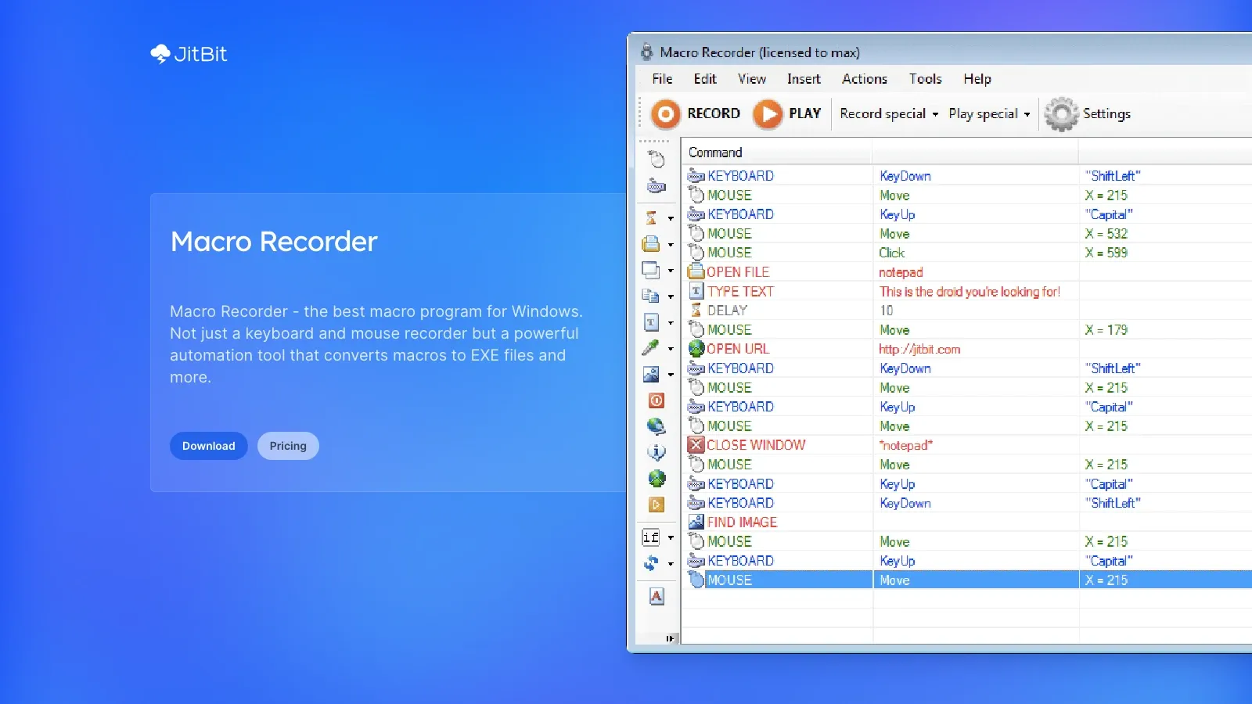Screen dimensions: 1252x704
Task: Click the http://jitbit.com URL cell
Action: (919, 349)
